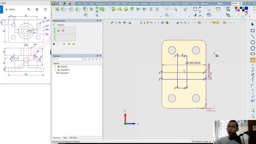Click the L9=92.0000 dimension label
256x144 pixels.
[x=193, y=63]
